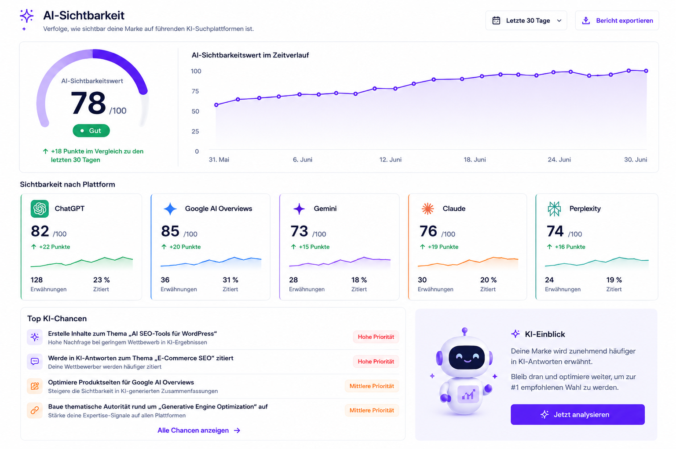Click the Jetzt analysieren button
676x449 pixels.
pyautogui.click(x=577, y=414)
